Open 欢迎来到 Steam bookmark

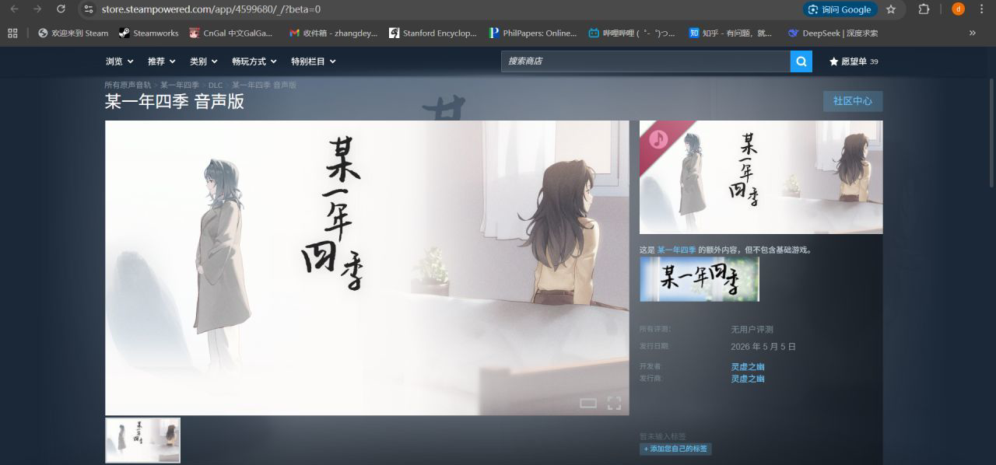73,33
